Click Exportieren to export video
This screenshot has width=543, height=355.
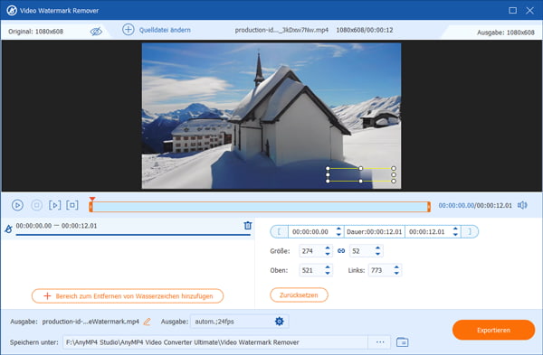tap(493, 330)
